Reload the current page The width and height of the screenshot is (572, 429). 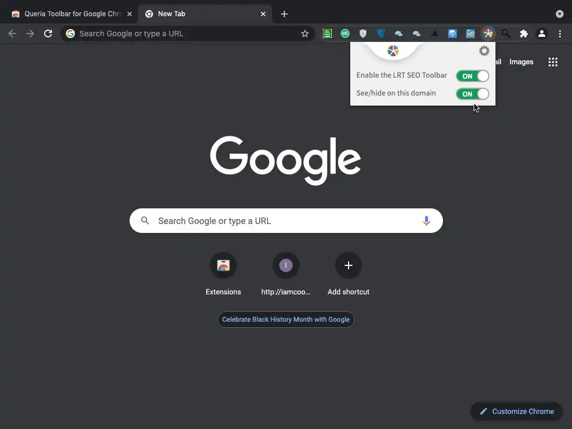coord(48,34)
